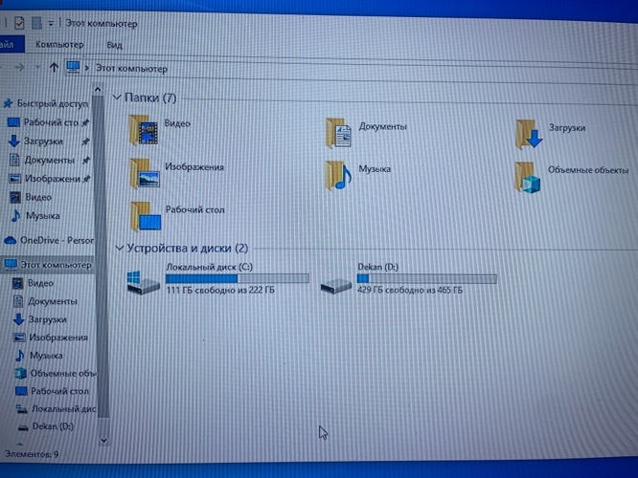Open the Рабочий стол folder in Папки section

[177, 216]
